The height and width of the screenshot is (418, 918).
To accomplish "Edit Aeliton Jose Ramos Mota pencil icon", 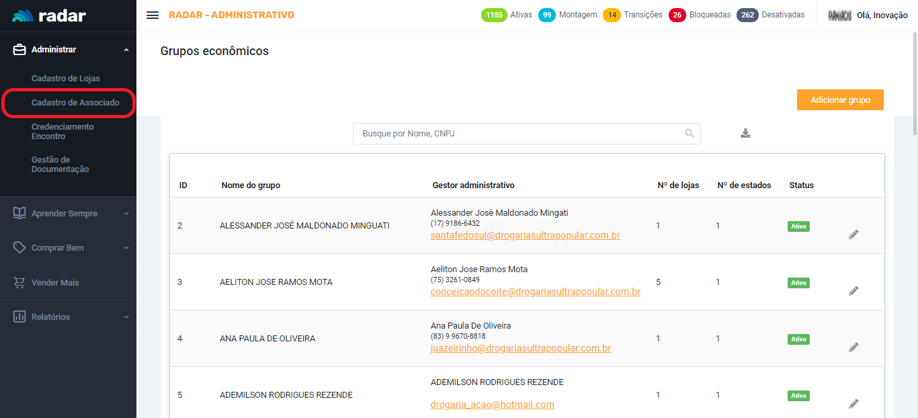I will click(x=853, y=291).
